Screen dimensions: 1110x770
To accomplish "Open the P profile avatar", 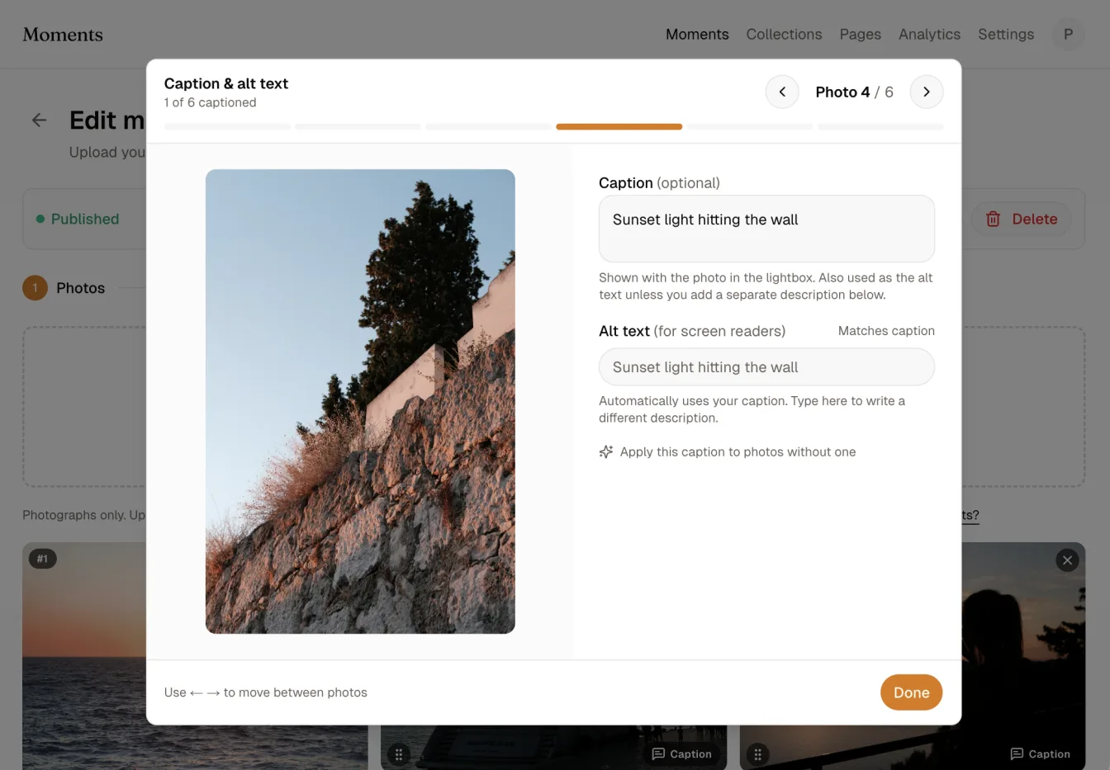I will [x=1068, y=34].
